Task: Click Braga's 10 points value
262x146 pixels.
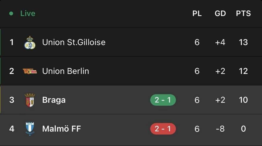Action: click(x=243, y=100)
